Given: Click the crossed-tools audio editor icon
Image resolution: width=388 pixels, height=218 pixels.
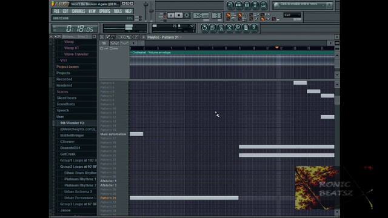Looking at the screenshot, I should [229, 28].
